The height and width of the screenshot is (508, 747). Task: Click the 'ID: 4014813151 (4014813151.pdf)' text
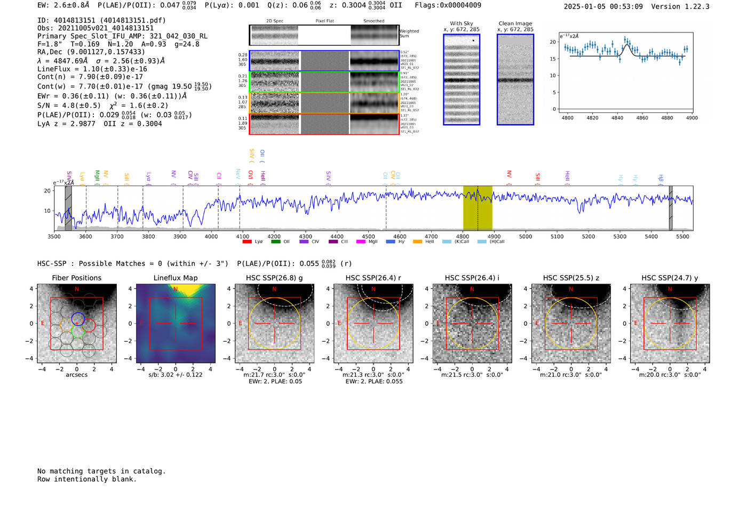[x=101, y=20]
